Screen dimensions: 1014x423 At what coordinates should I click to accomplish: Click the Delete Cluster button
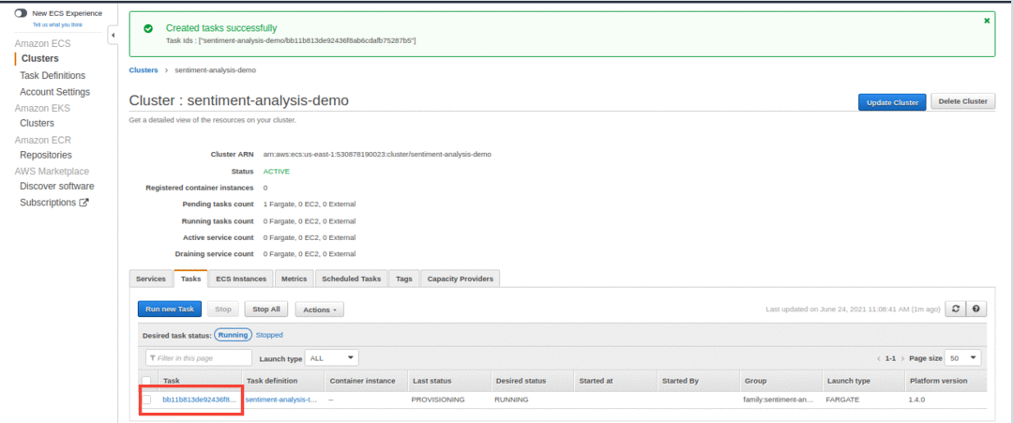pyautogui.click(x=963, y=101)
